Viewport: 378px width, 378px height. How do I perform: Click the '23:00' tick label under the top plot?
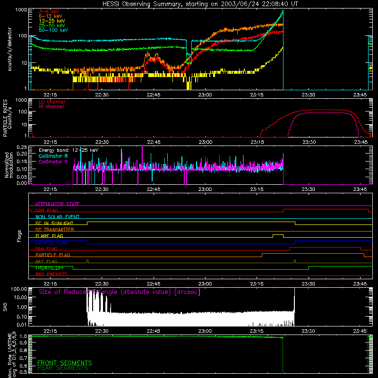(x=205, y=95)
